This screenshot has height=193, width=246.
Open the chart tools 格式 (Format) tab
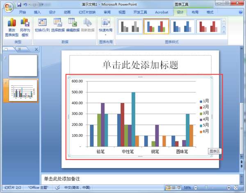210,12
